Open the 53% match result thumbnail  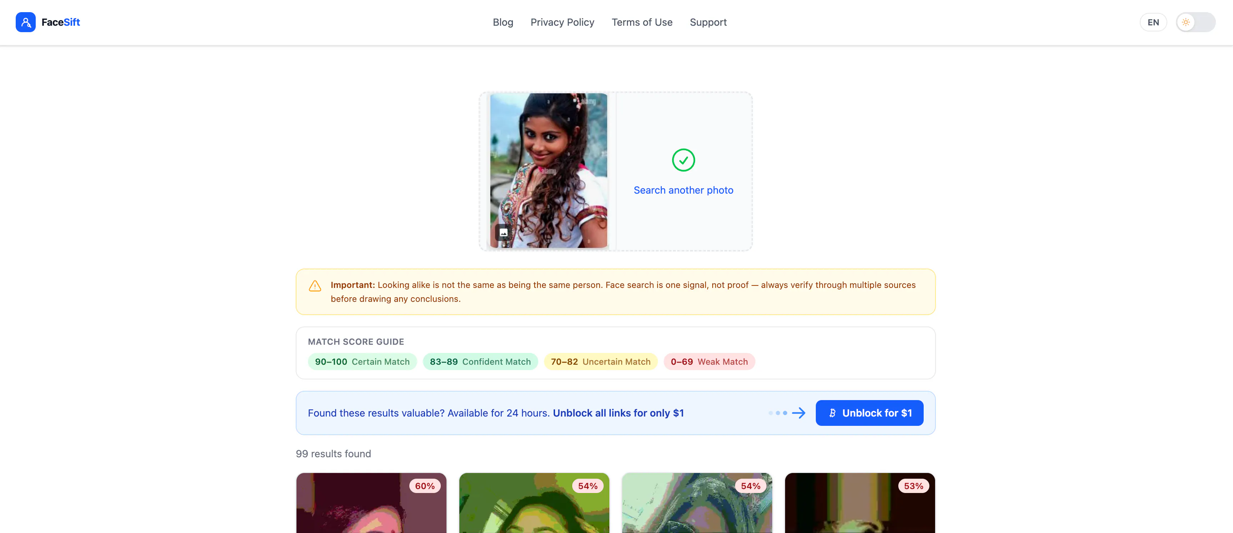coord(860,503)
